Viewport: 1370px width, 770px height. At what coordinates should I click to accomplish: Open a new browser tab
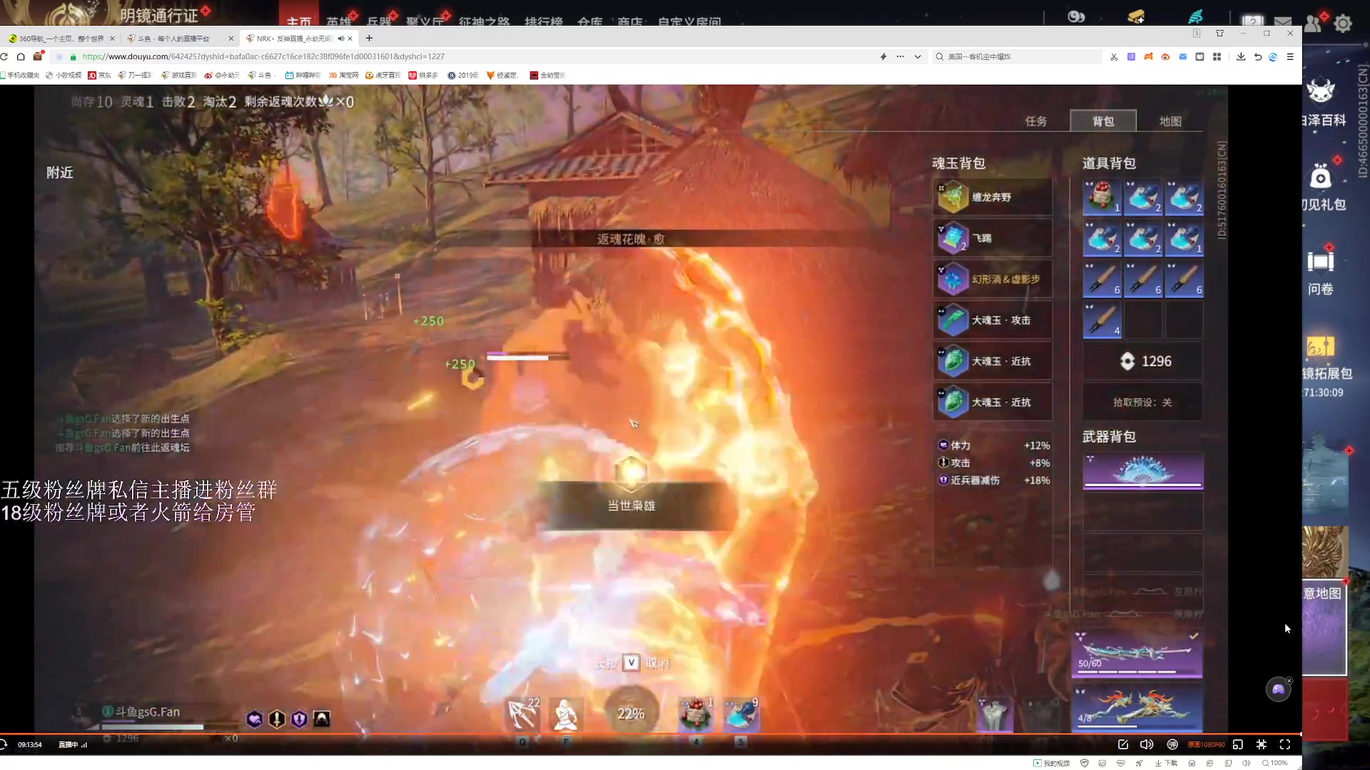coord(369,38)
